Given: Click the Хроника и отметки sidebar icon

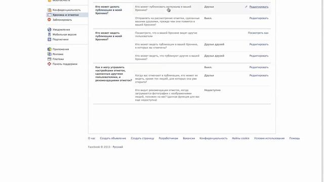Looking at the screenshot, I should 50,15.
